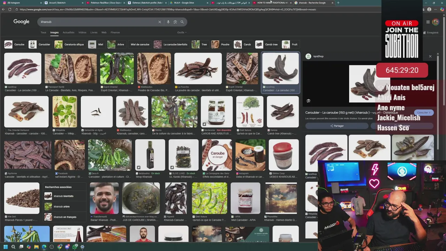Open the Google apps grid

tap(428, 22)
